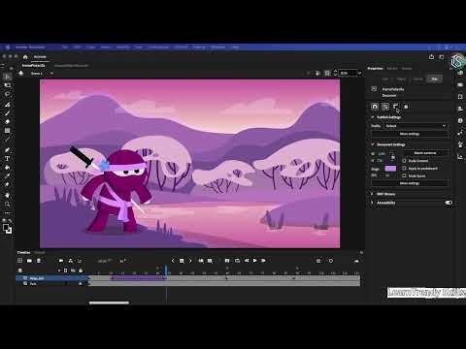Select the Brush tool

[7, 113]
